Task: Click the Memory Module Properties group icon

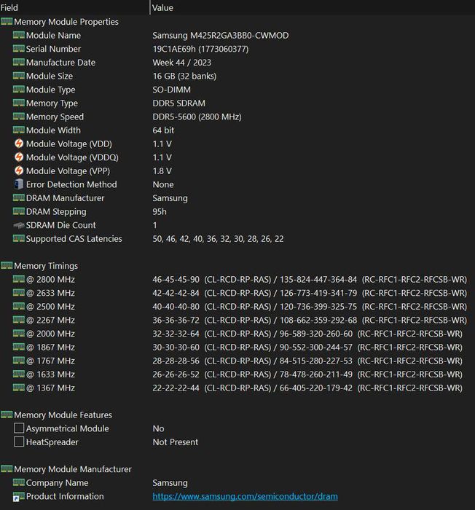Action: [x=7, y=22]
